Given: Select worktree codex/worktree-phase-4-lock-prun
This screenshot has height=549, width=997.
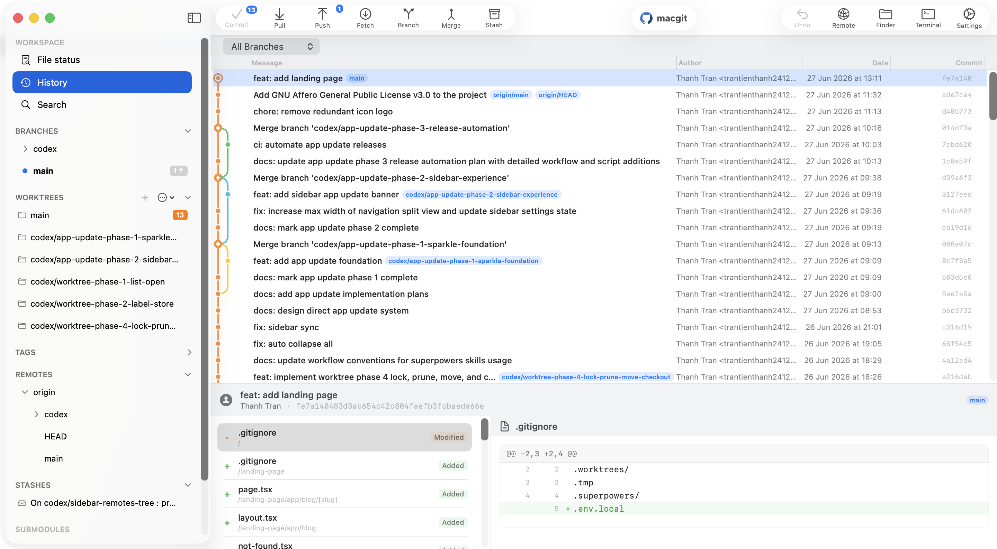Looking at the screenshot, I should (x=102, y=326).
